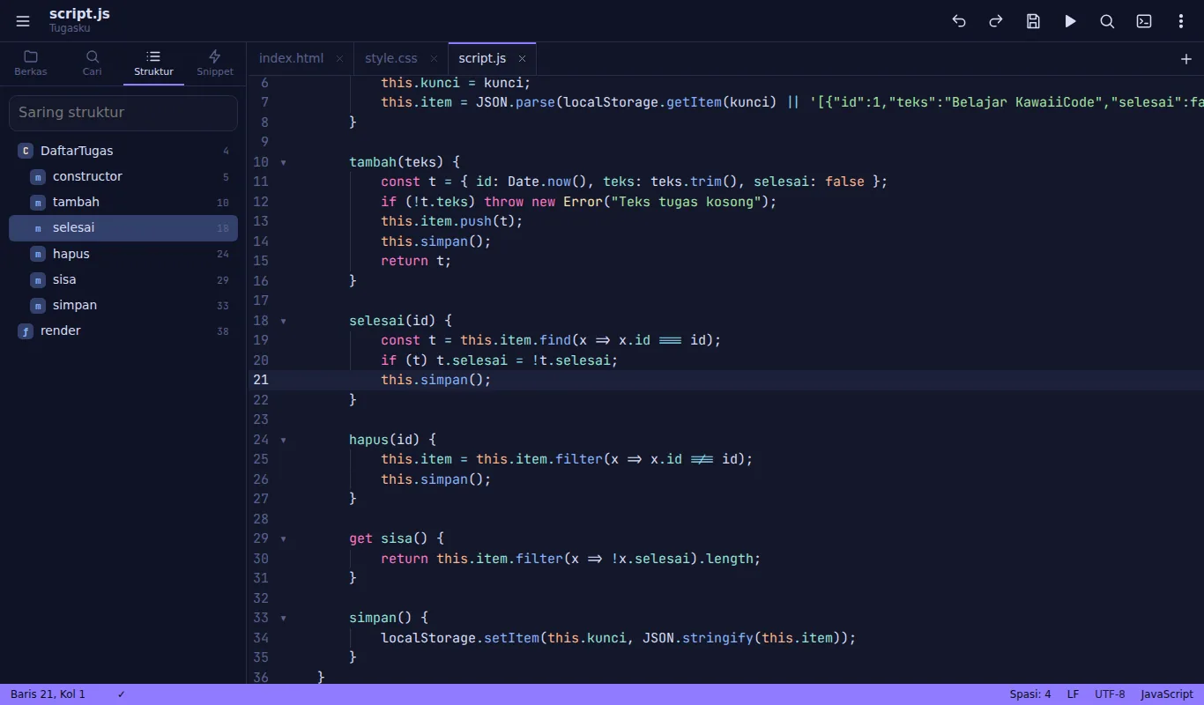Viewport: 1204px width, 705px height.
Task: Switch to the Struktur sidebar tab
Action: coord(153,63)
